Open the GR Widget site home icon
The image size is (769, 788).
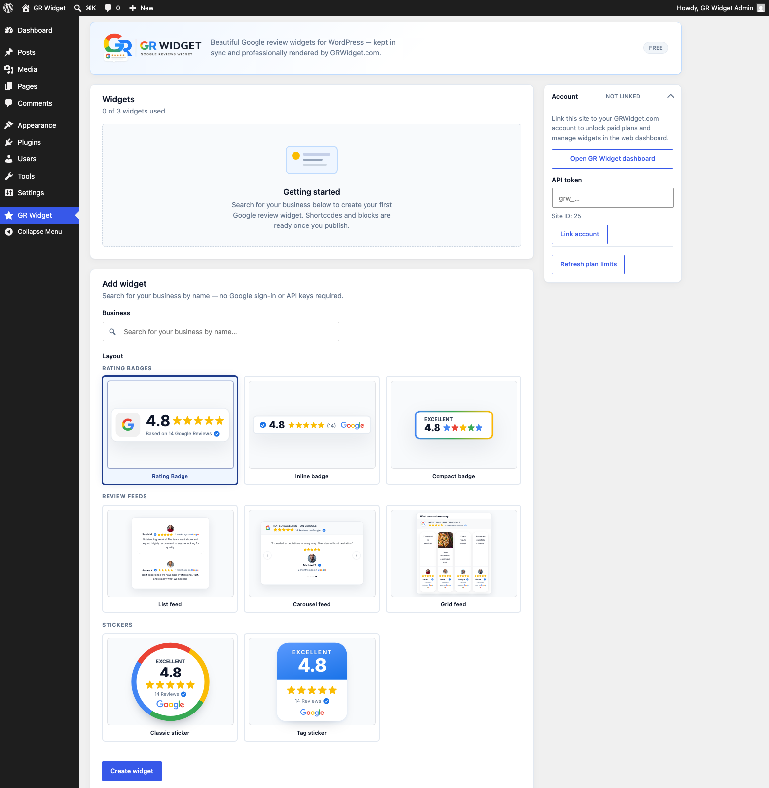26,8
